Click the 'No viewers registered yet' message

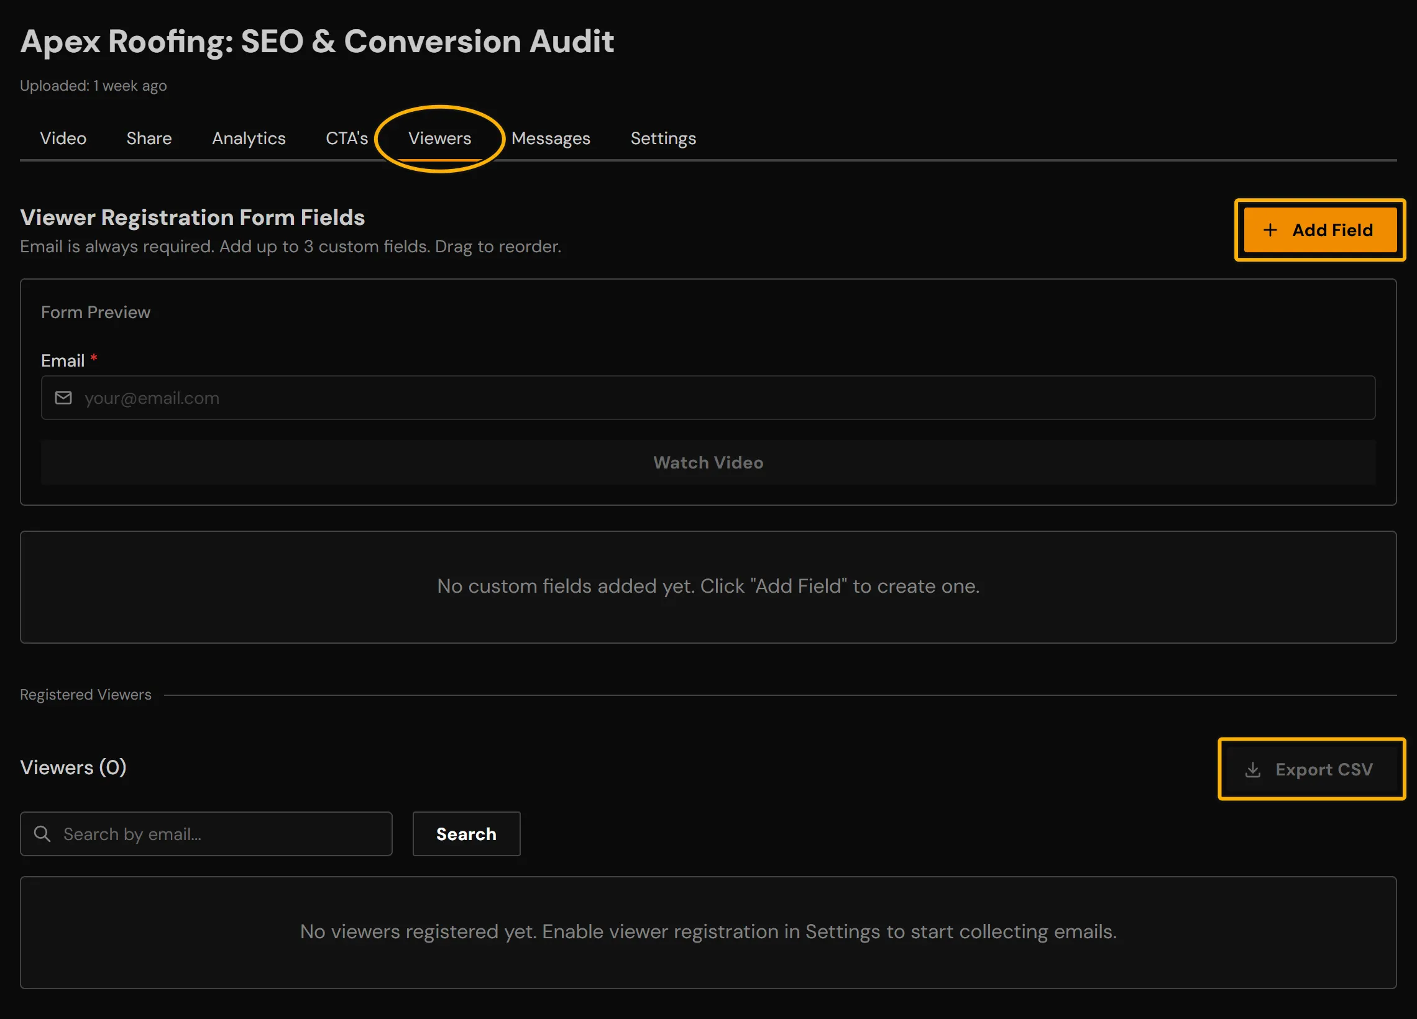point(708,932)
